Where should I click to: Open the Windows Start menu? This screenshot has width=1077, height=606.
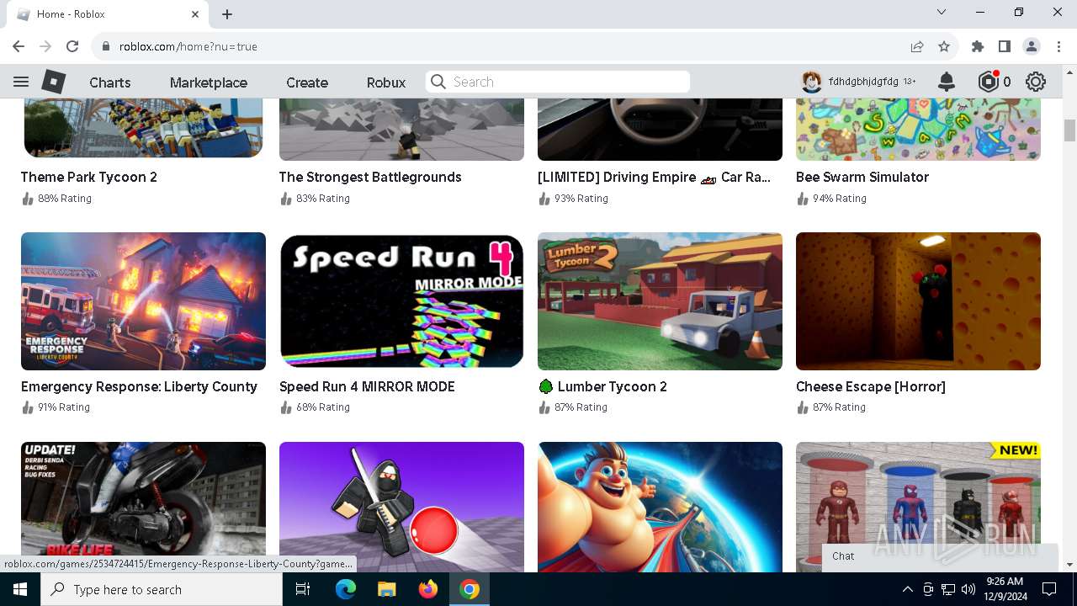(x=20, y=589)
